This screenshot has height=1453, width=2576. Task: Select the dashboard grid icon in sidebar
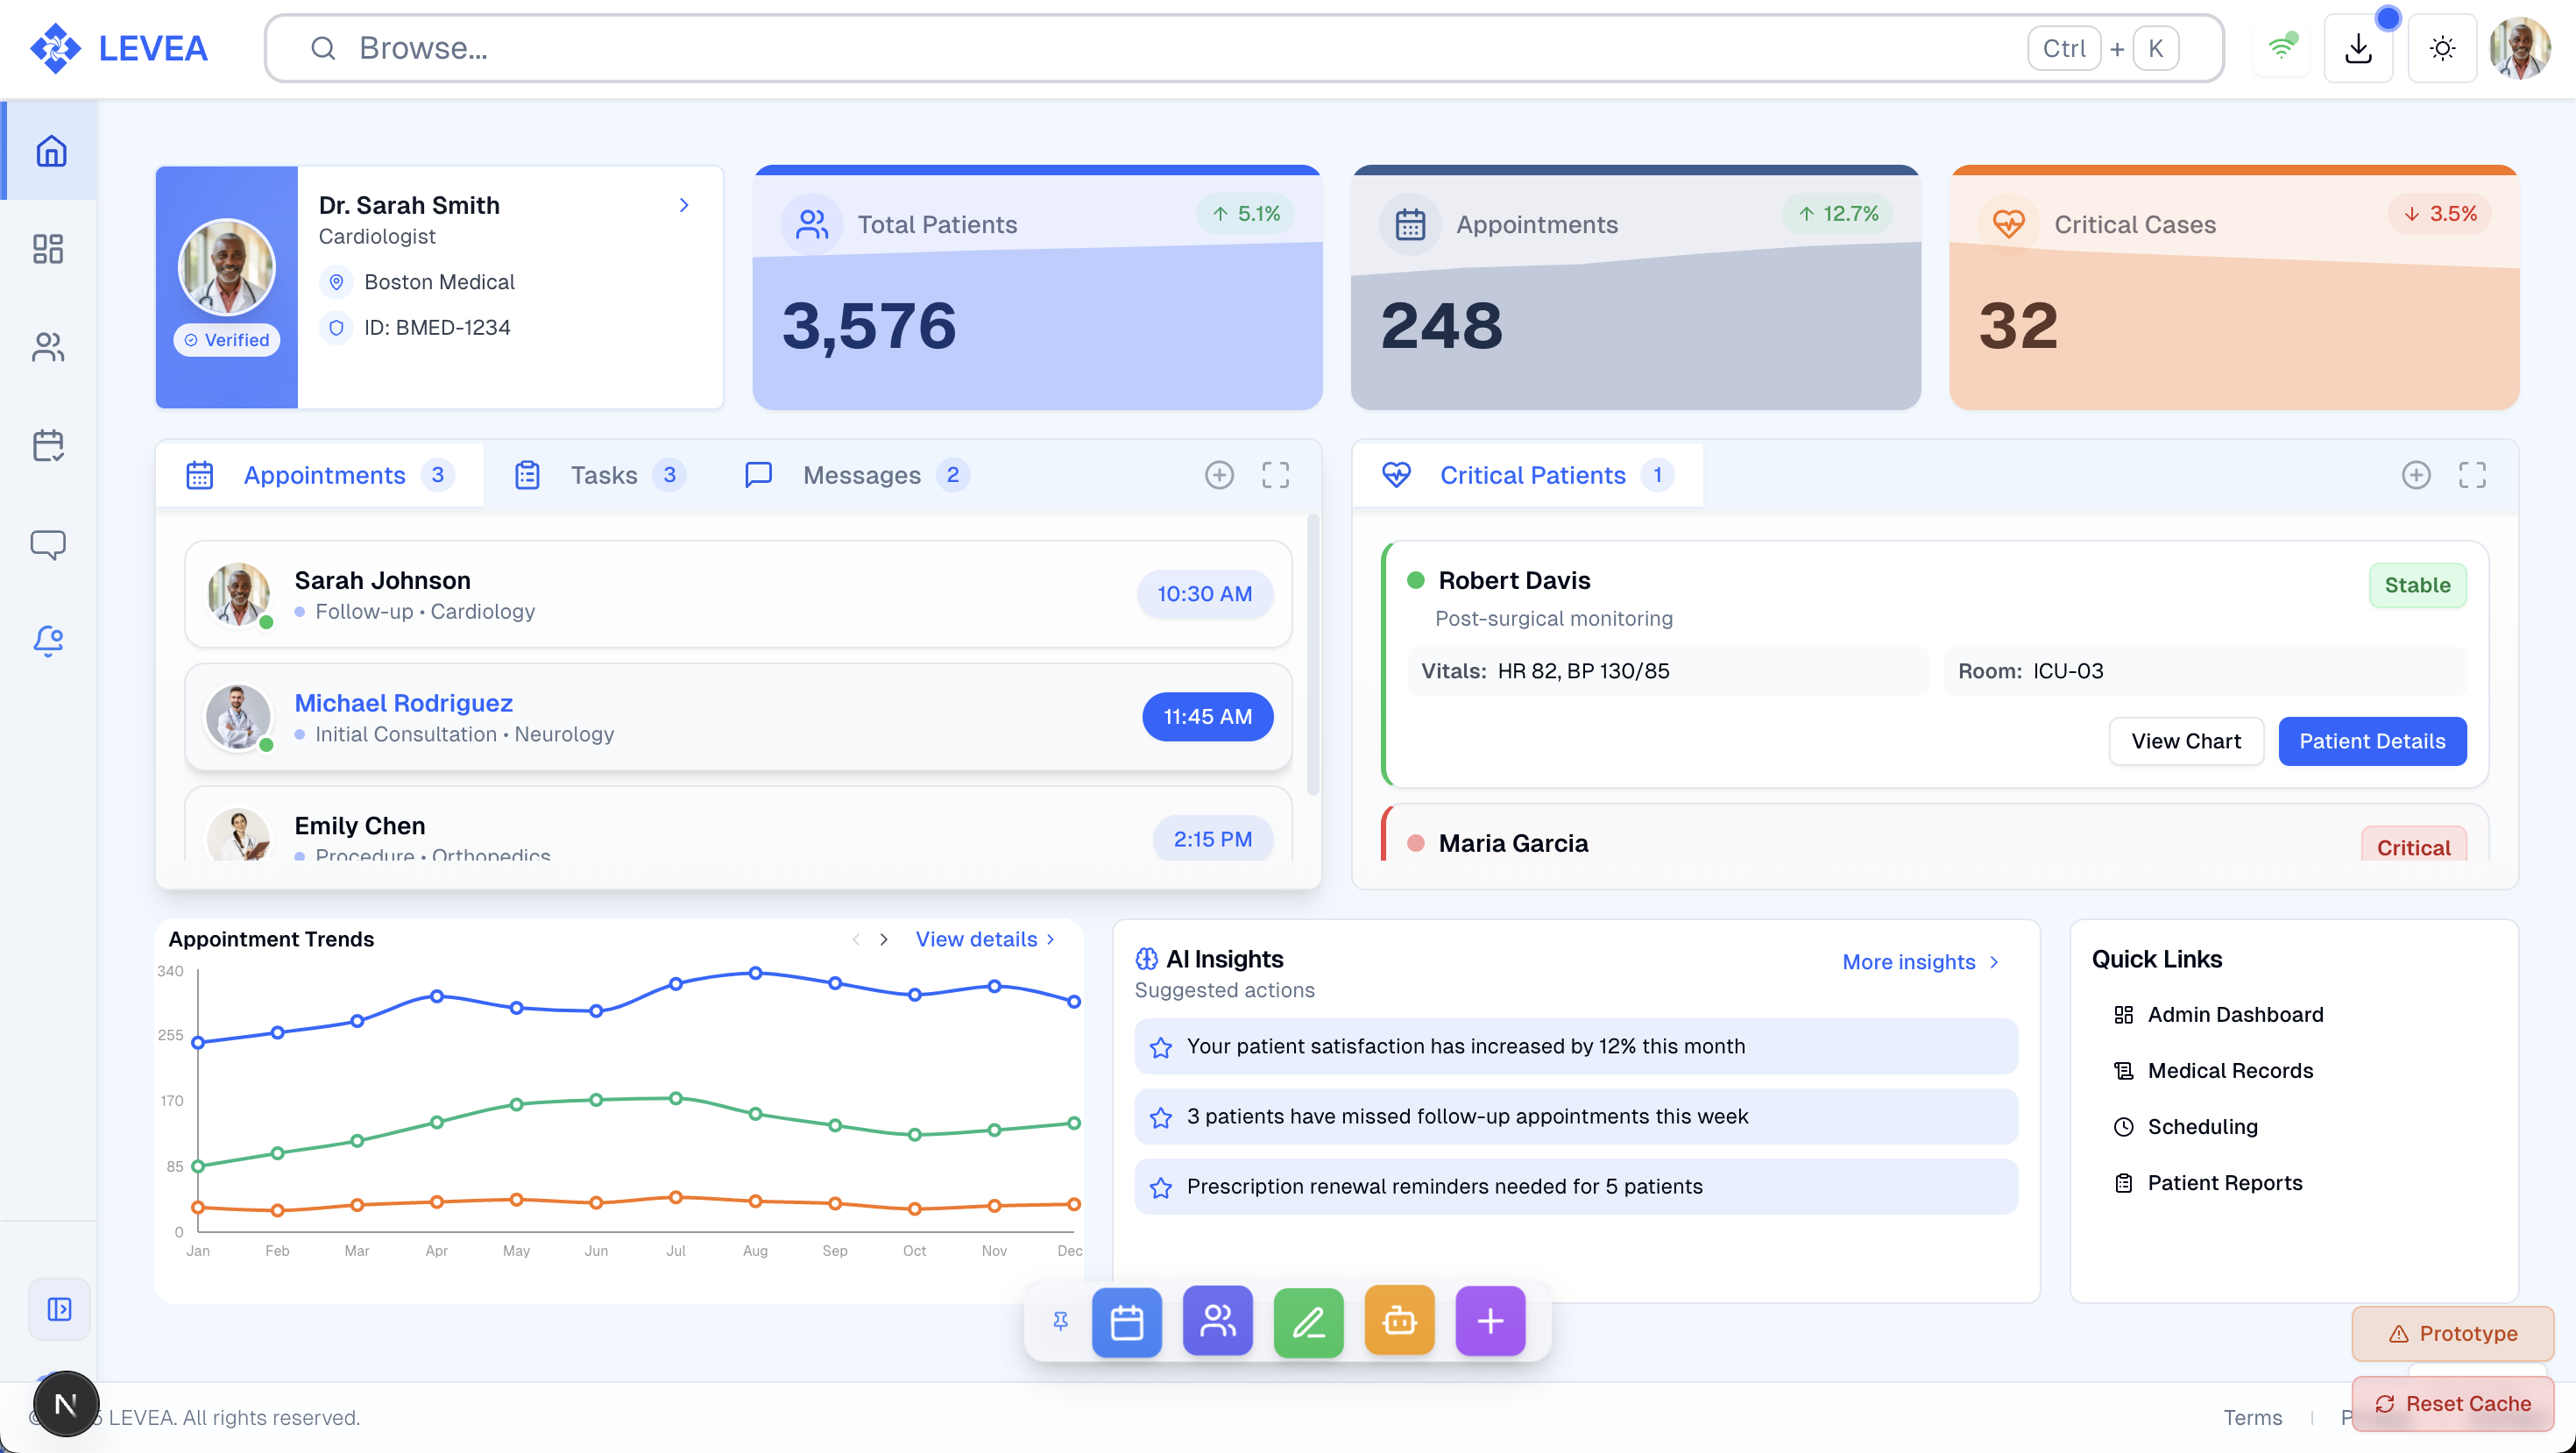(48, 249)
